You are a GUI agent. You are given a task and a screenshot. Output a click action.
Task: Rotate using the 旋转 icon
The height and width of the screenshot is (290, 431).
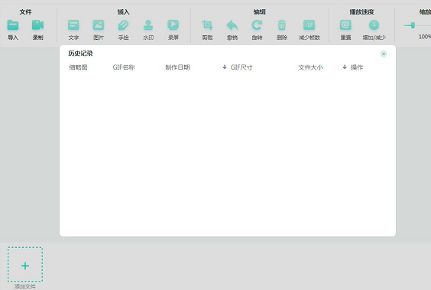[x=257, y=25]
